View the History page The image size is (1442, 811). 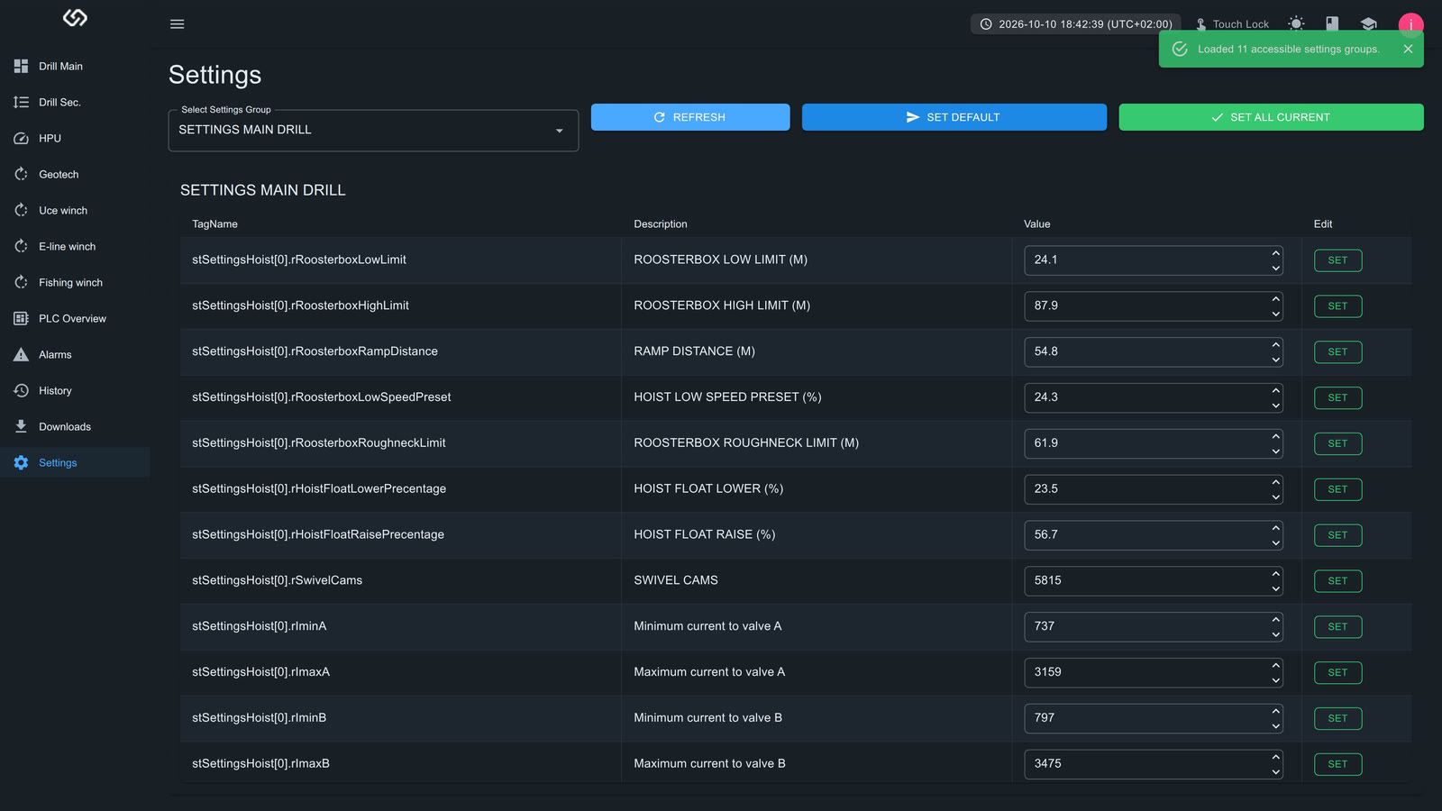[x=75, y=391]
